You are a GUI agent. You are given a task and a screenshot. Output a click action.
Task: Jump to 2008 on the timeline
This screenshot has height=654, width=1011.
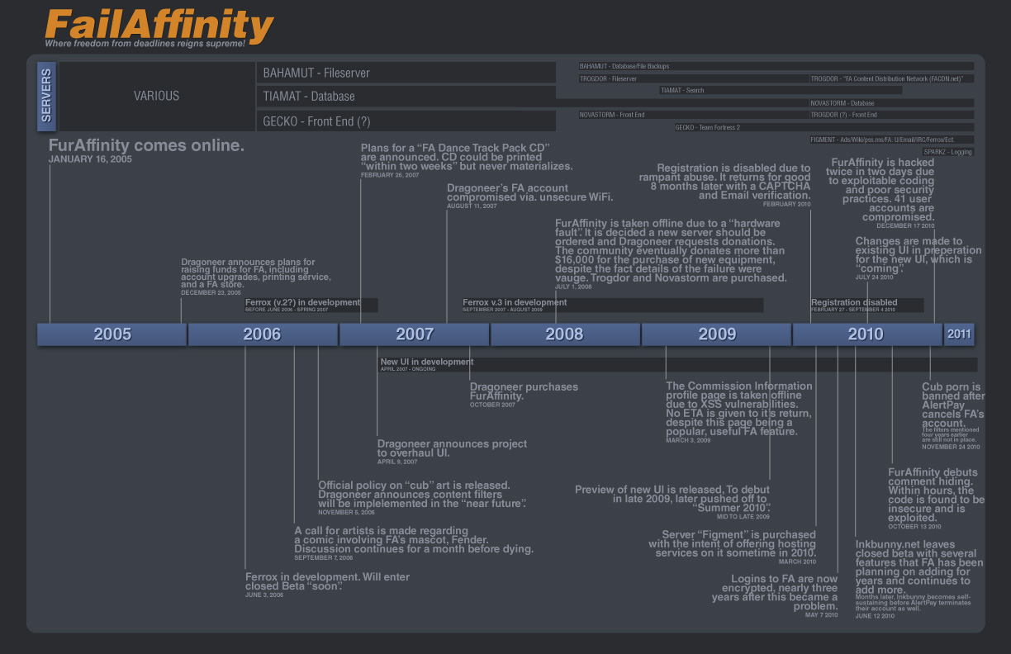(564, 334)
